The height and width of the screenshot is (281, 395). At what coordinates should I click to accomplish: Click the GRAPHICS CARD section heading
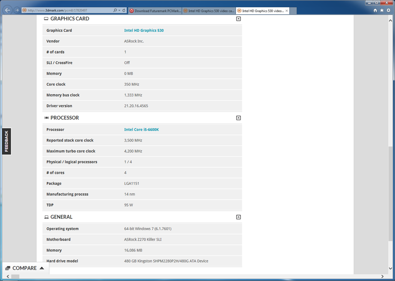tap(70, 19)
